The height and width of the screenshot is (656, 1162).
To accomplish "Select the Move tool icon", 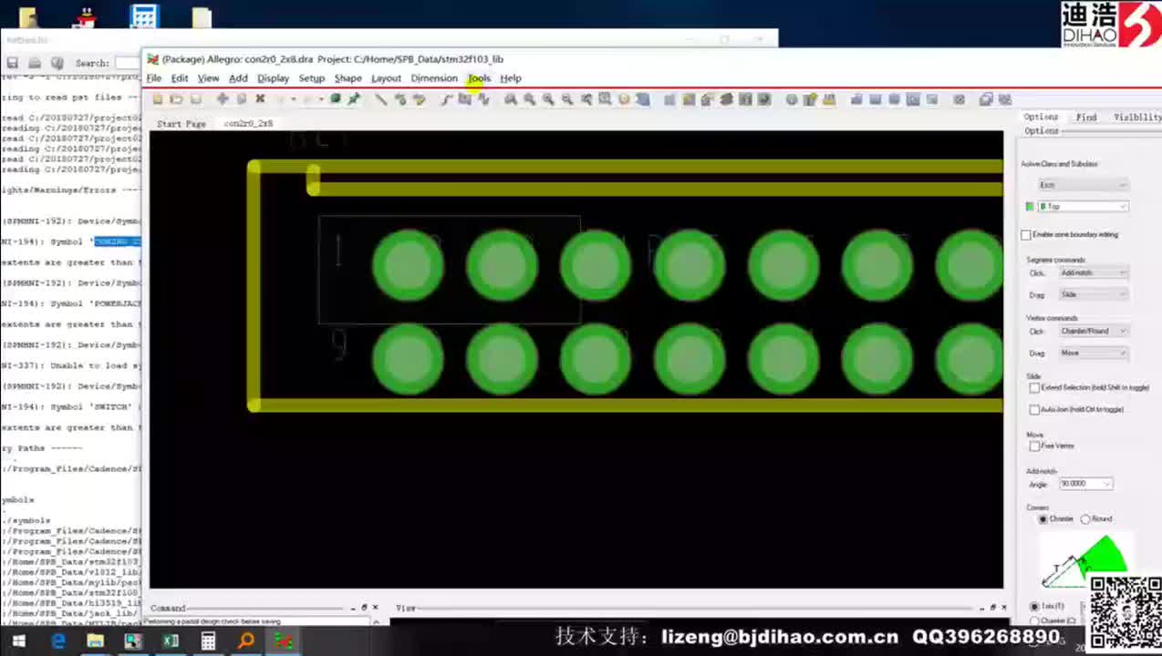I will [223, 99].
